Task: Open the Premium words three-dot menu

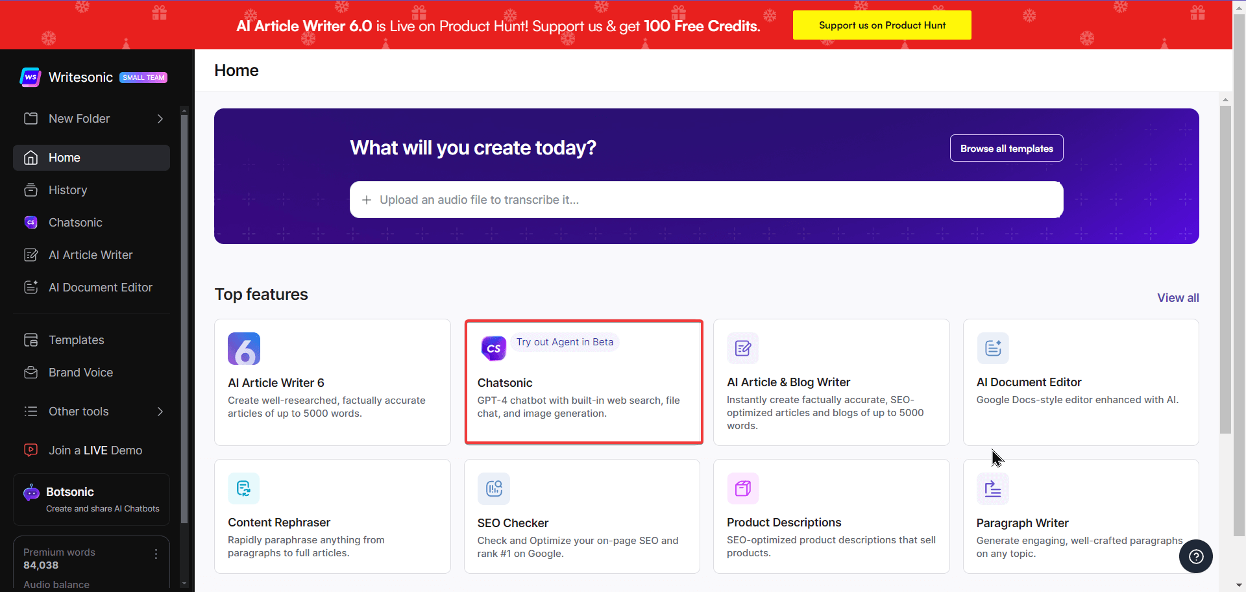Action: pos(156,554)
